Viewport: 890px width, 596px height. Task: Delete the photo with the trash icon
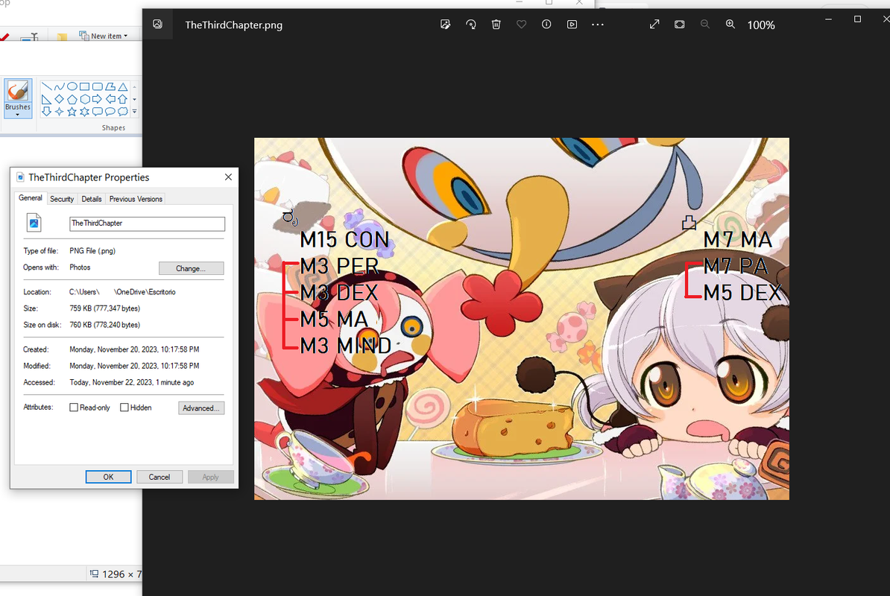point(496,25)
